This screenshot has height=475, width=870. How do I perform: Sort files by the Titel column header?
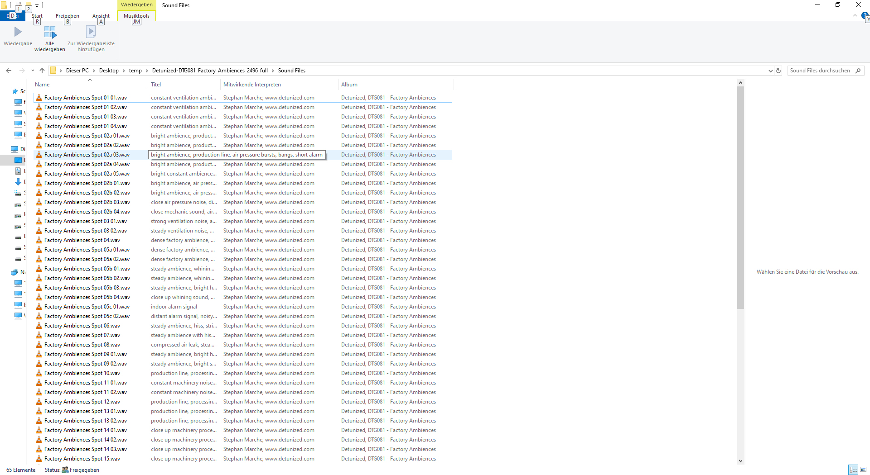coord(156,85)
